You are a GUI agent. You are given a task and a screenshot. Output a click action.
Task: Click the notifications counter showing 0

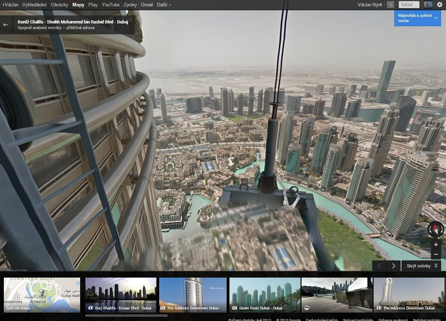click(390, 5)
